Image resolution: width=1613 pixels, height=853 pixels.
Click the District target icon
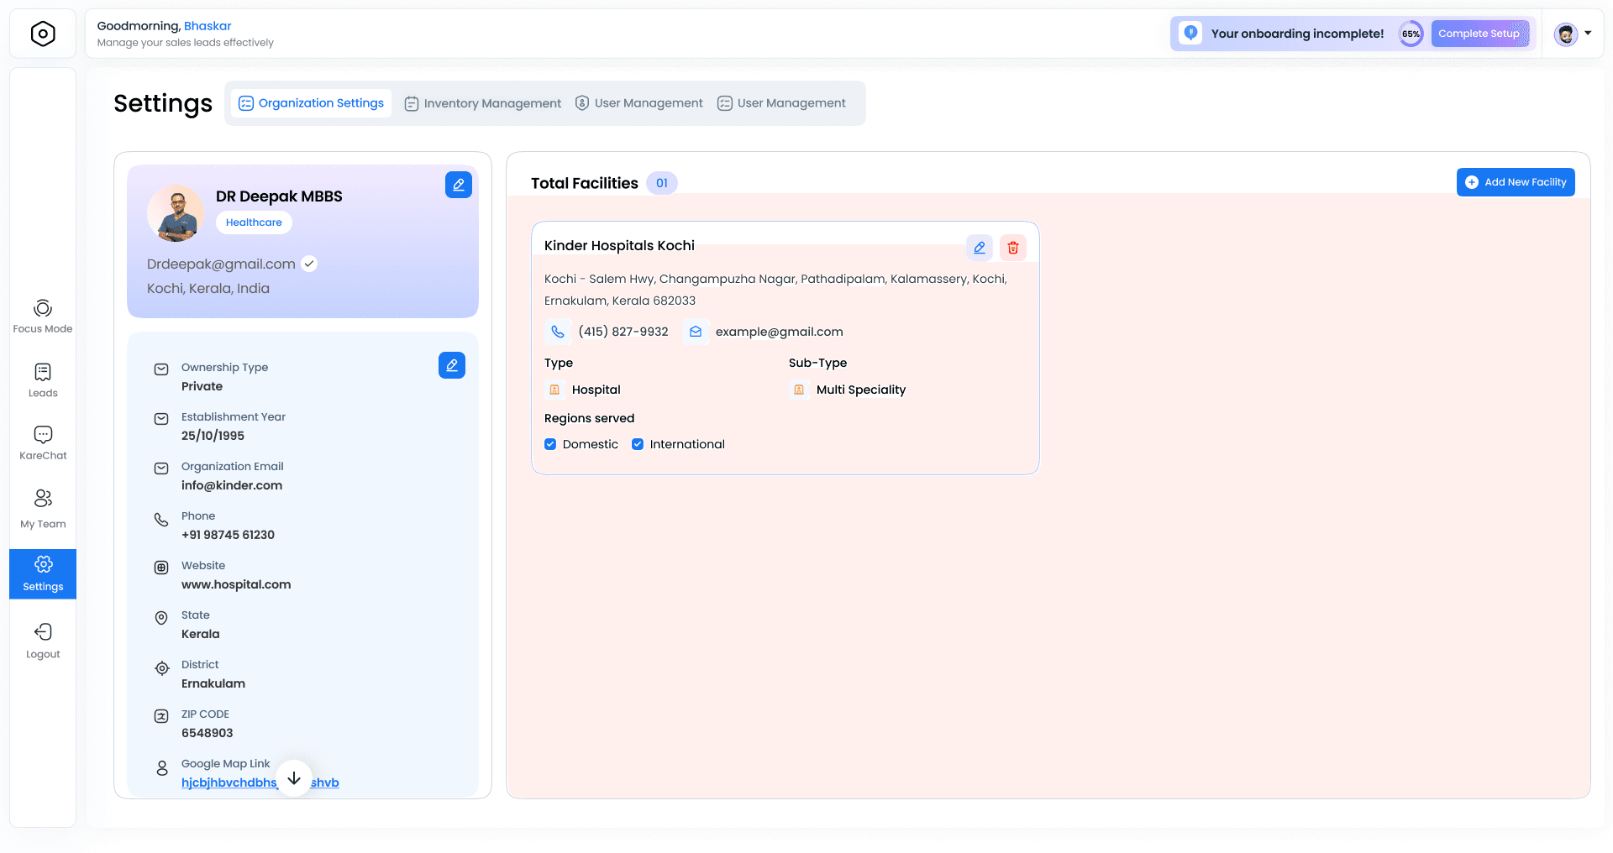pos(162,668)
